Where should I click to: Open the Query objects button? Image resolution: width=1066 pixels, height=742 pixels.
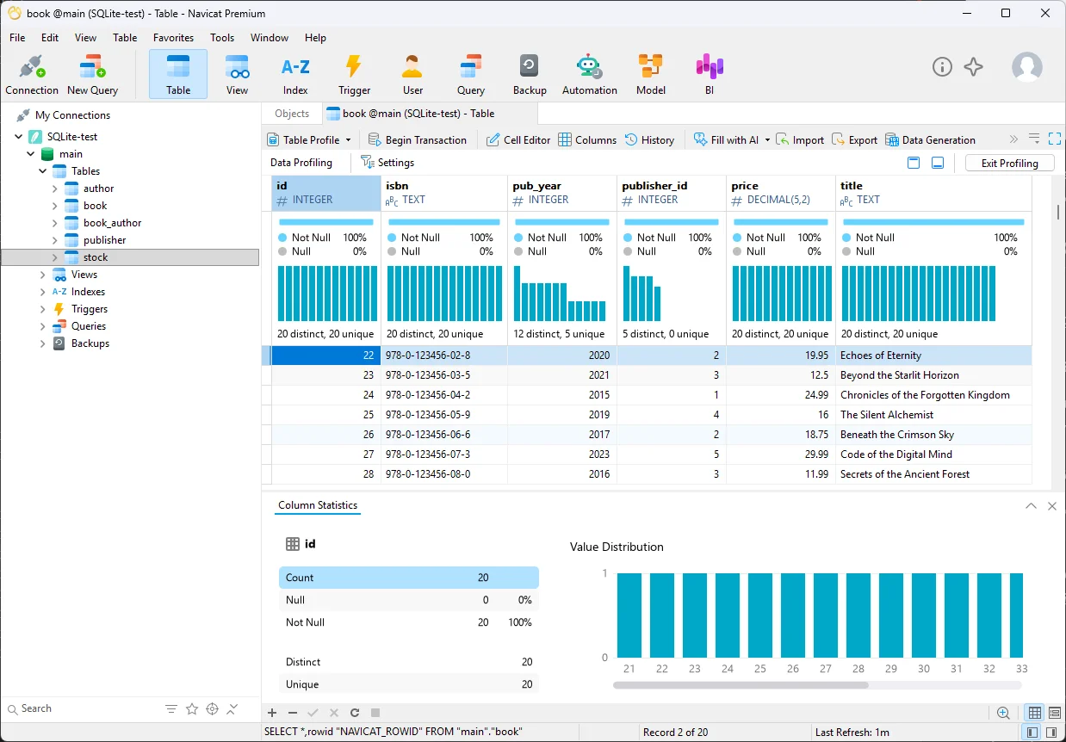pos(471,74)
